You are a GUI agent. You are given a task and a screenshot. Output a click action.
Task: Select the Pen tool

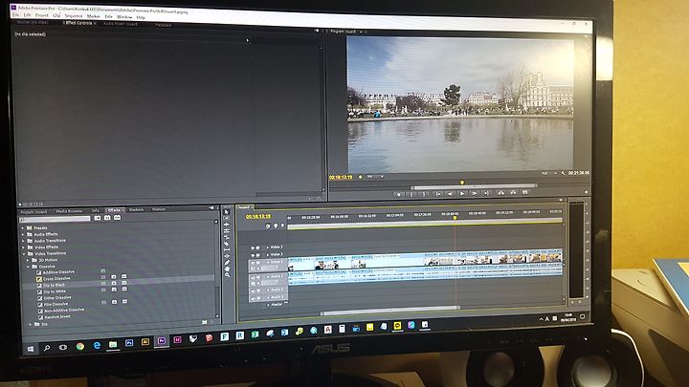(x=227, y=263)
